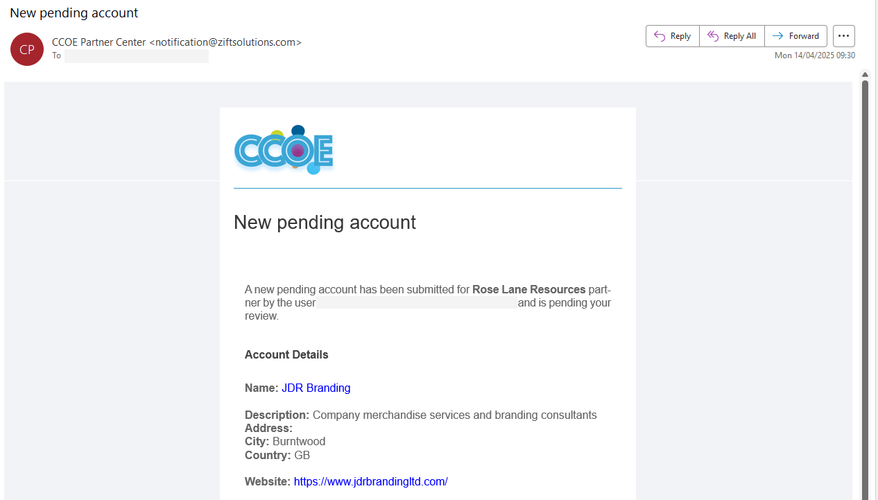Screen dimensions: 878x500
Task: Click the Account Details heading
Action: tap(286, 354)
